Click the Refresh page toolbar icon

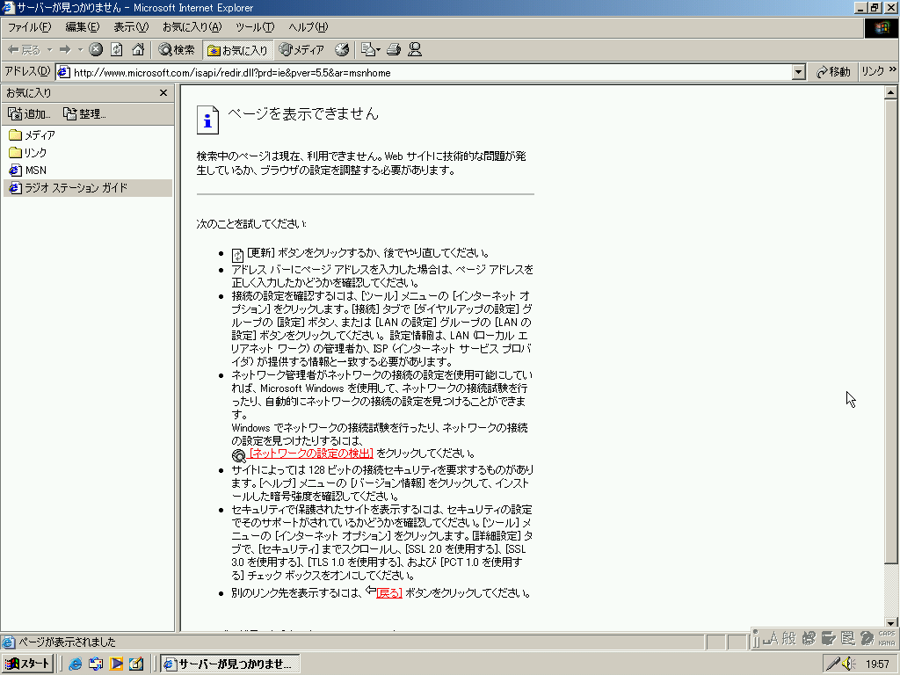tap(117, 50)
